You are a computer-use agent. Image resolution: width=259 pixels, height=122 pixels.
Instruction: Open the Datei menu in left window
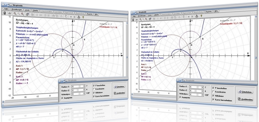tap(6, 9)
